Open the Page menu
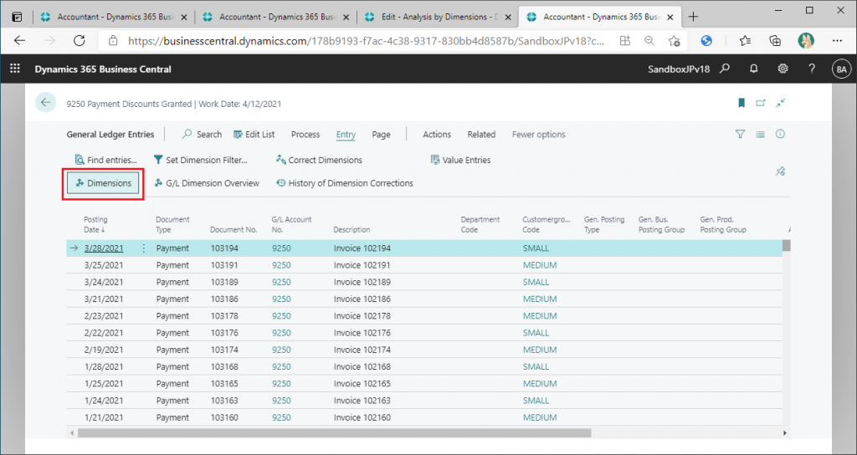The image size is (857, 455). [x=382, y=135]
